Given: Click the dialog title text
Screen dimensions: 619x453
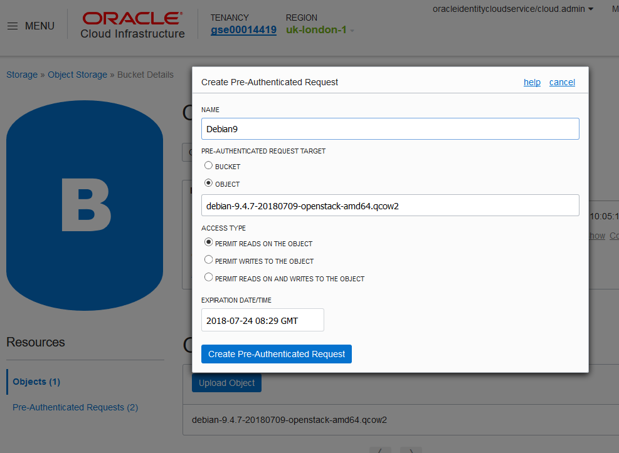Looking at the screenshot, I should click(270, 82).
